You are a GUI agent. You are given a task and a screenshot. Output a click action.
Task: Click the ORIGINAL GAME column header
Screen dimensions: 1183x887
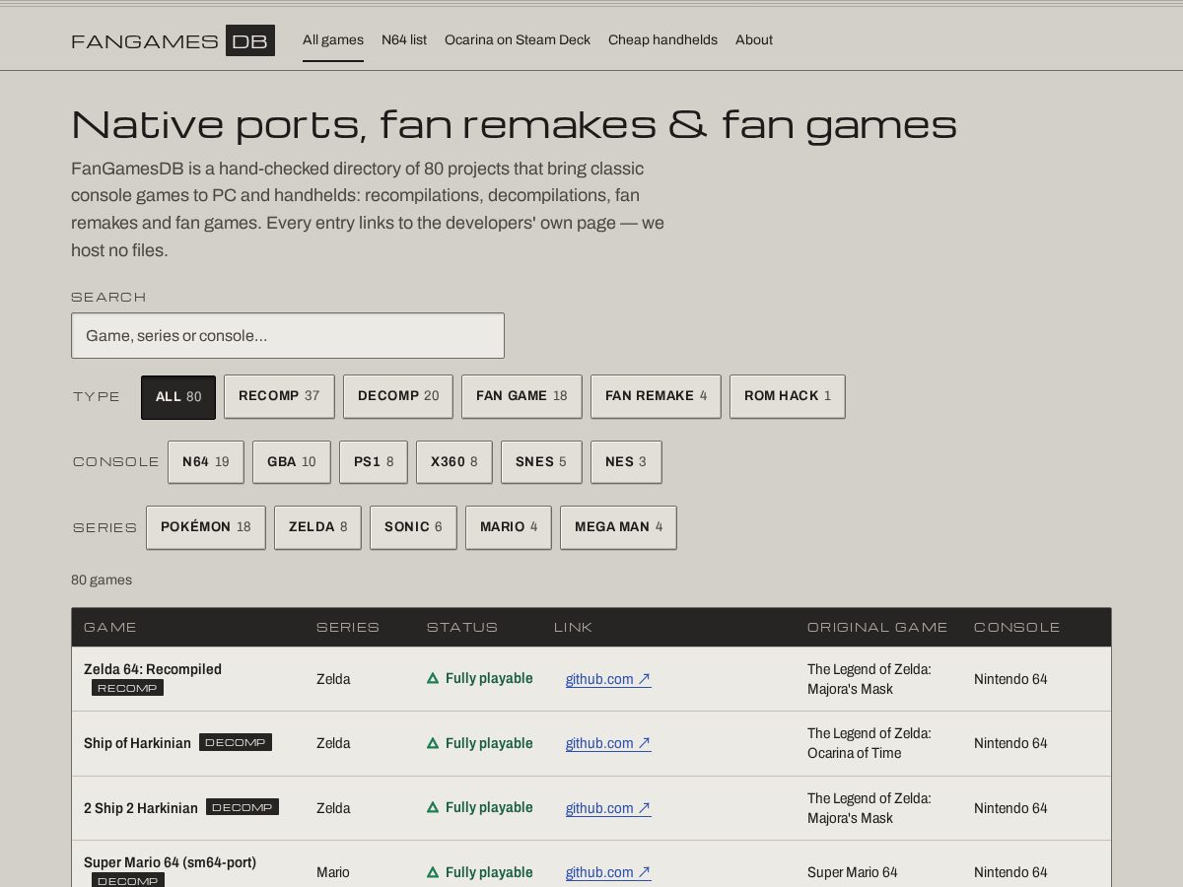click(877, 628)
